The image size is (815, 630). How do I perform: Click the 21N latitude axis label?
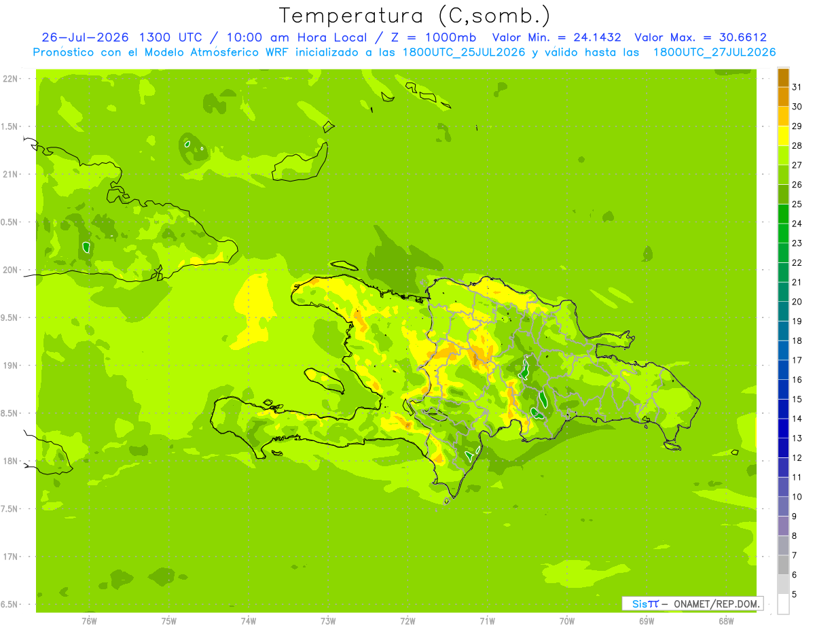(x=12, y=174)
